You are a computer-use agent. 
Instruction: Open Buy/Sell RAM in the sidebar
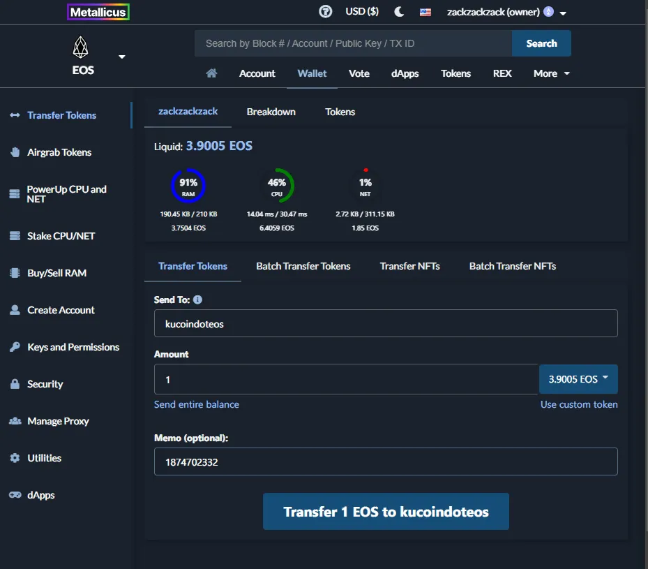pyautogui.click(x=56, y=273)
